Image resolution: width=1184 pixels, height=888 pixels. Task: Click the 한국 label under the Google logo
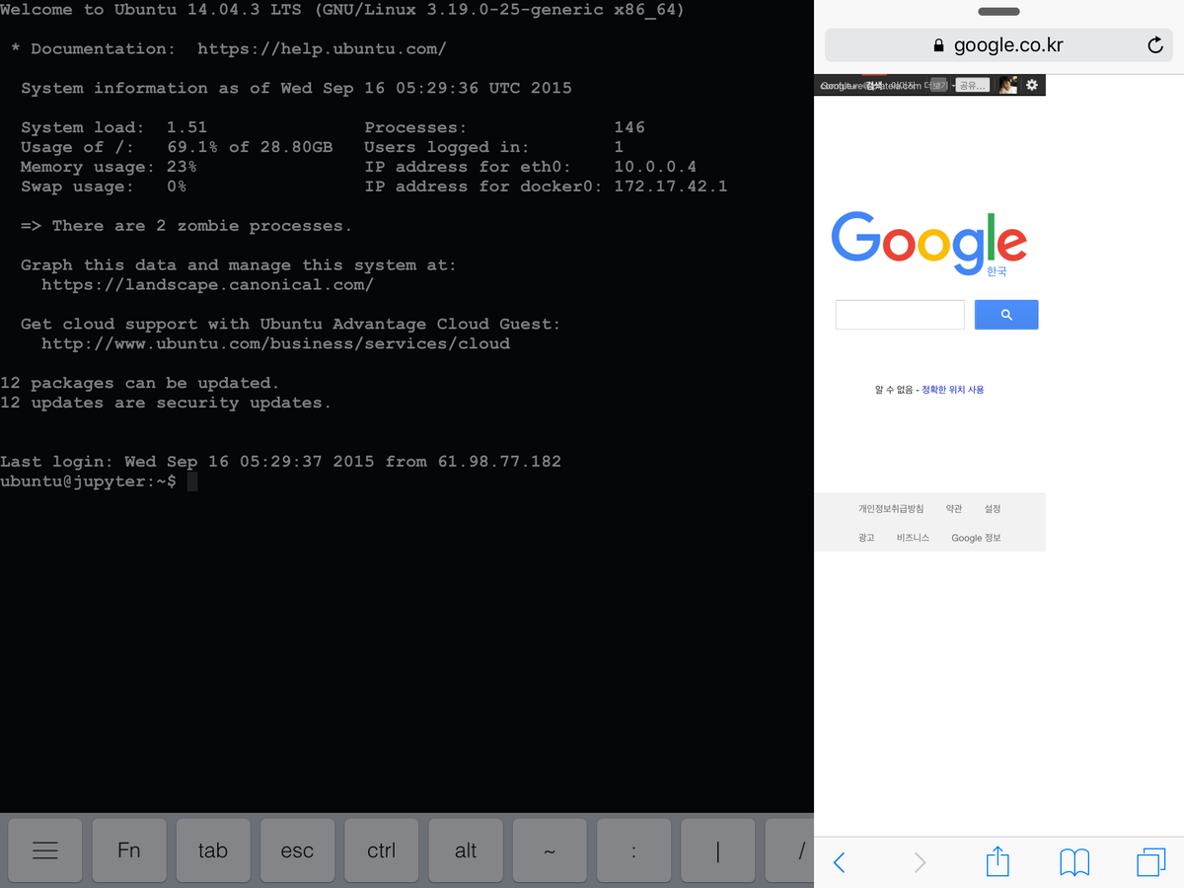click(997, 271)
